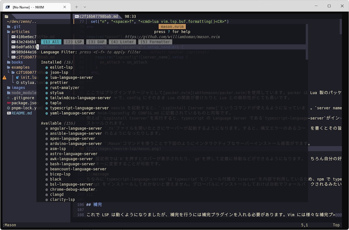Viewport: 349px width, 230px height.
Task: Click the :Mason command line
Action: (x=9, y=225)
